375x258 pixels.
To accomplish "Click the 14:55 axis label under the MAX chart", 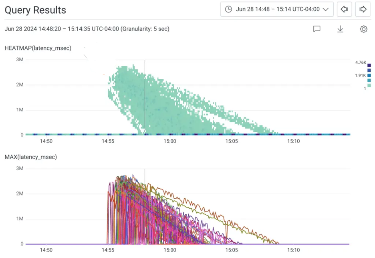I will [x=108, y=250].
